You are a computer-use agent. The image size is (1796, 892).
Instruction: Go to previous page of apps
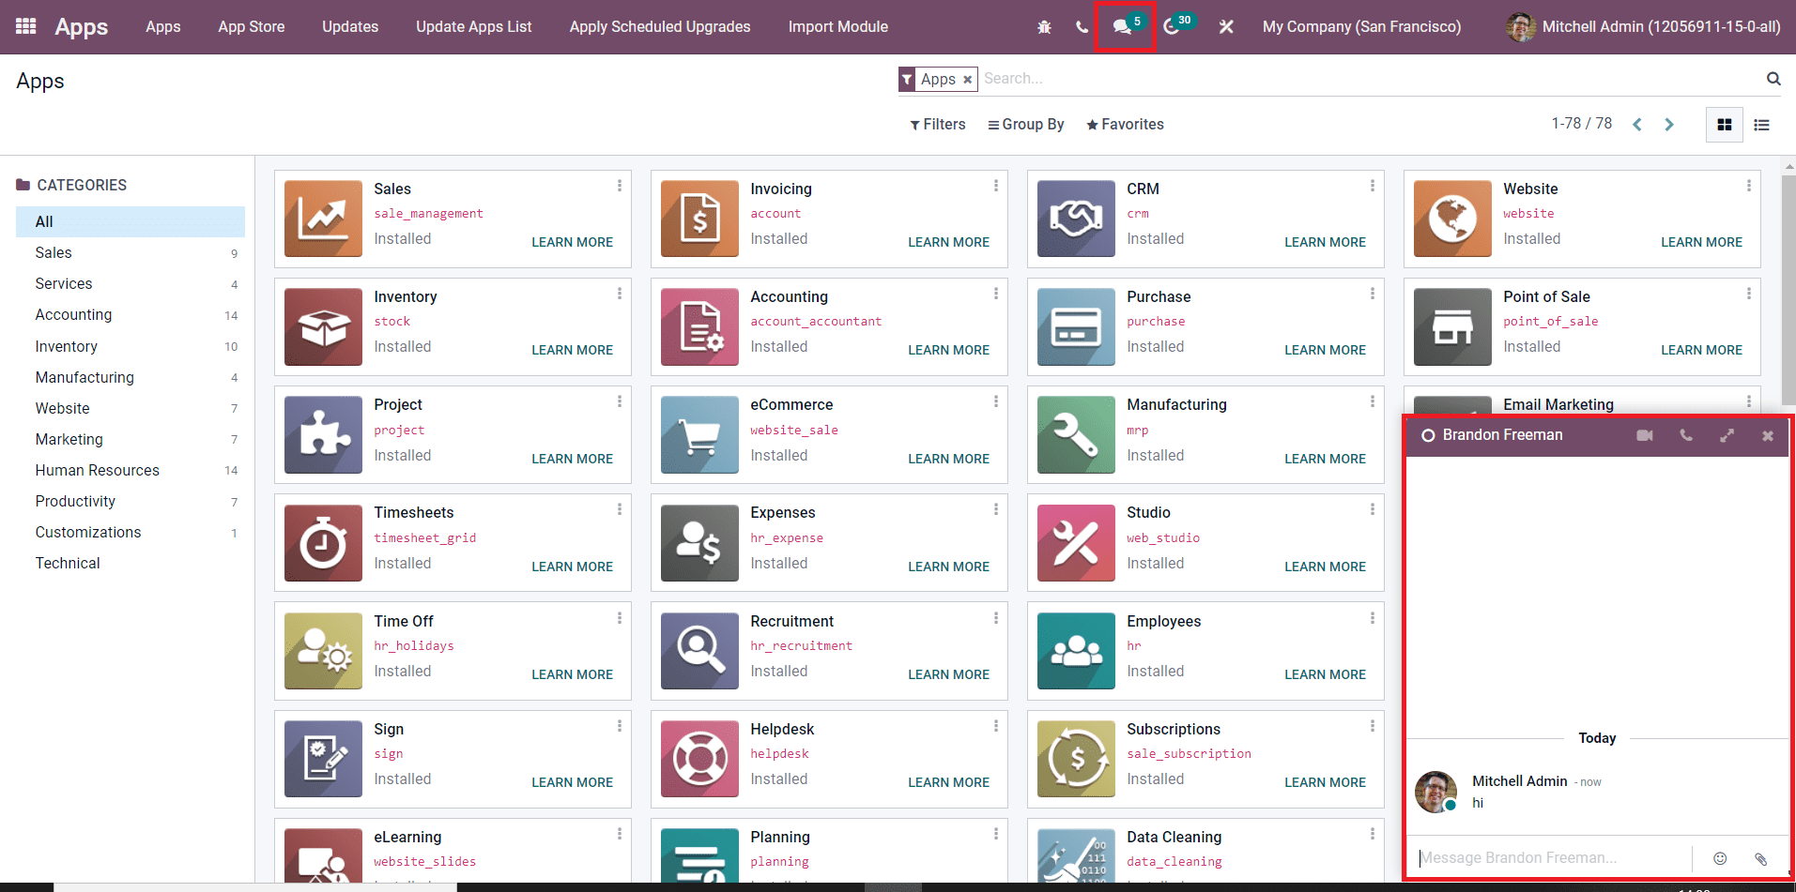click(1636, 125)
